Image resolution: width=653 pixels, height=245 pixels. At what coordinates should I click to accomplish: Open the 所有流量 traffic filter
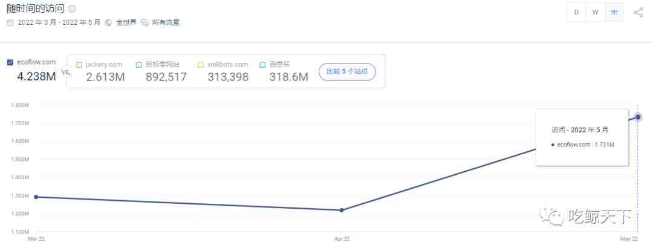click(166, 22)
